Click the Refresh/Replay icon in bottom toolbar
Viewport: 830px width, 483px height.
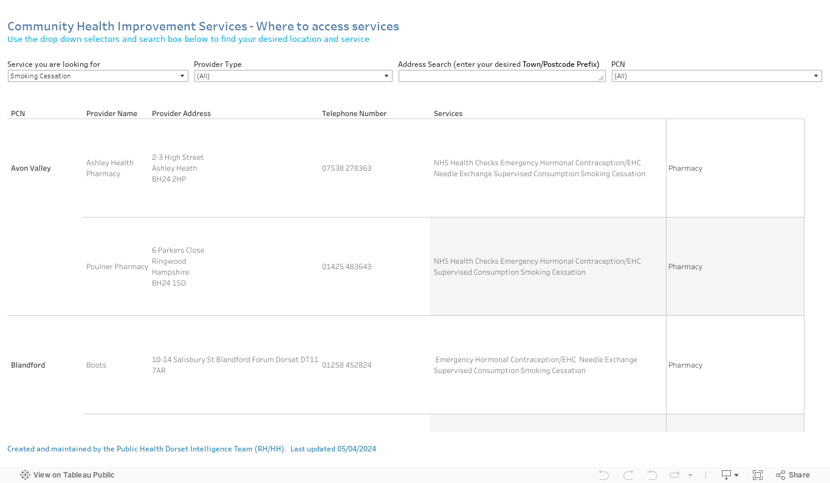click(x=674, y=475)
